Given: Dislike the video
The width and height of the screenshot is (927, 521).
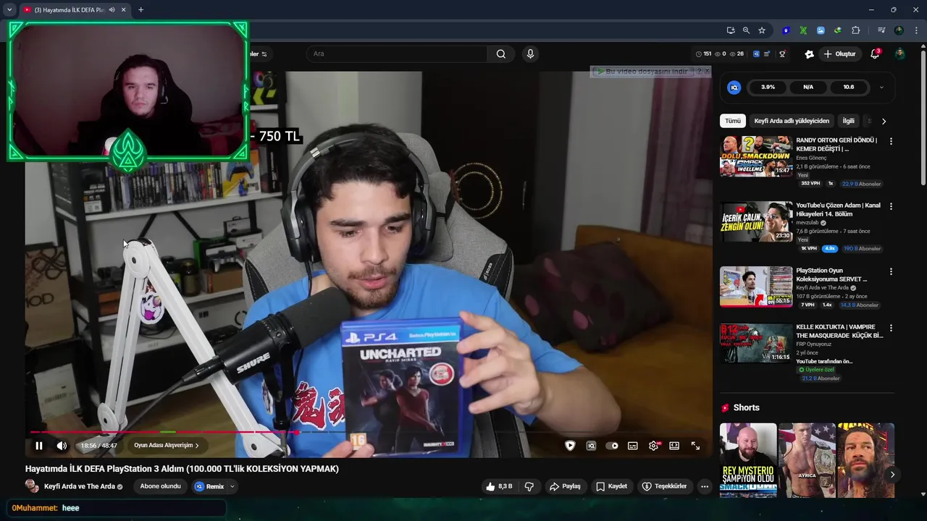Looking at the screenshot, I should 529,486.
